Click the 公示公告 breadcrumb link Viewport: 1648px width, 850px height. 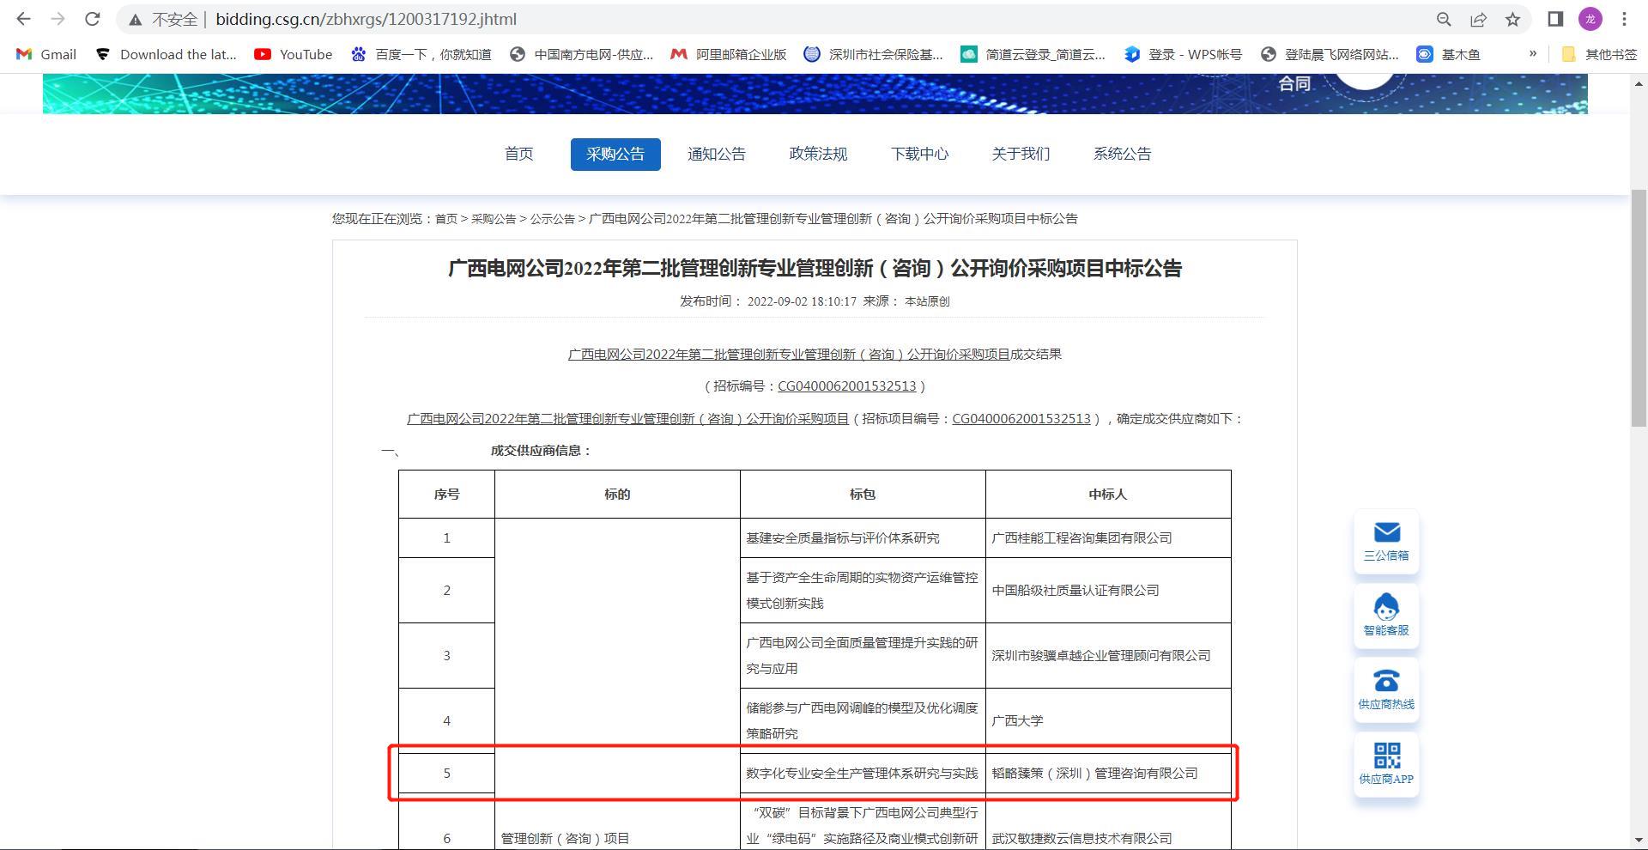click(x=553, y=219)
